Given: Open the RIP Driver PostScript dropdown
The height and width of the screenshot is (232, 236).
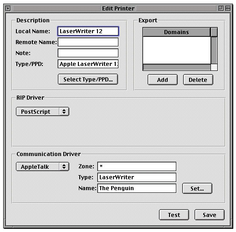Looking at the screenshot, I should (42, 111).
